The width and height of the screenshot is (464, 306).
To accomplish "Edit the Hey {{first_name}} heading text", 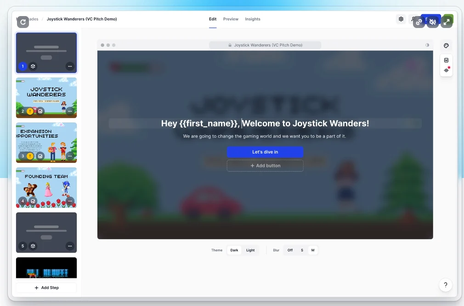I will tap(265, 123).
